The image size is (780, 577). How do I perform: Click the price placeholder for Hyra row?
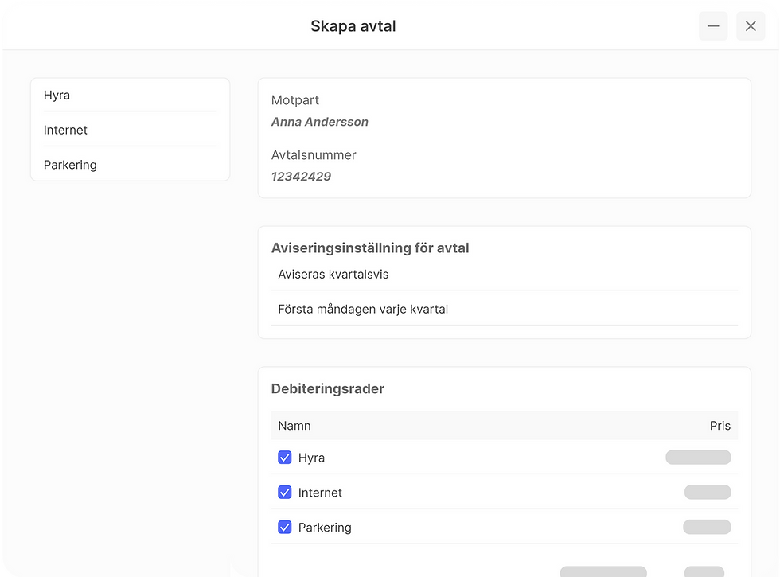pyautogui.click(x=698, y=458)
